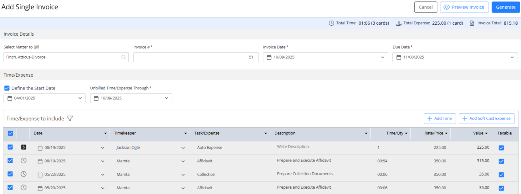
Task: Uncheck the Taxable box for the Auto Expense row
Action: click(501, 148)
